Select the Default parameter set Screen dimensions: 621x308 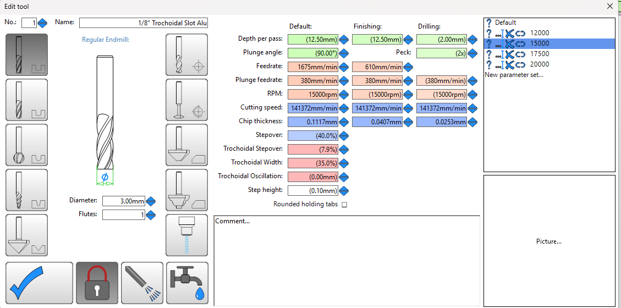[x=505, y=23]
